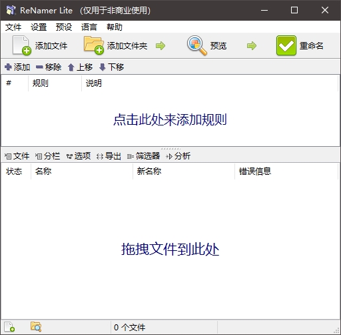
Task: Open the 帮助 menu
Action: click(x=115, y=27)
